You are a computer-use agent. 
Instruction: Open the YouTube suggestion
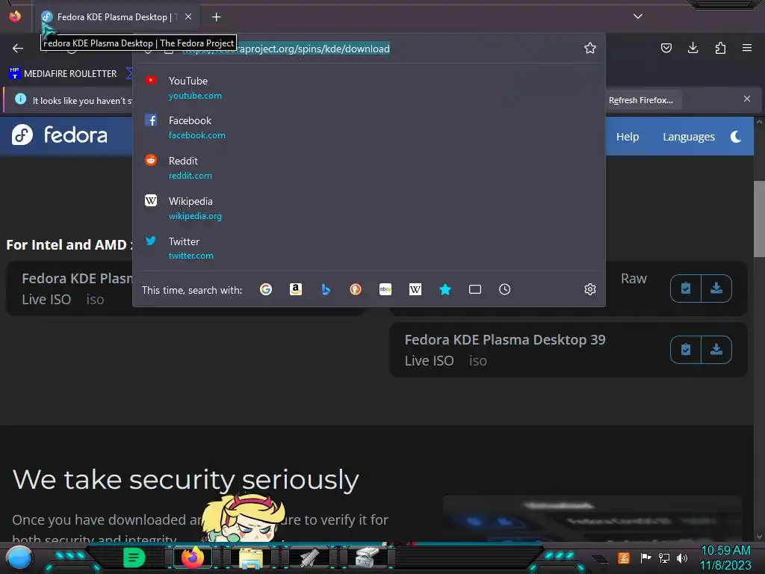click(x=368, y=88)
